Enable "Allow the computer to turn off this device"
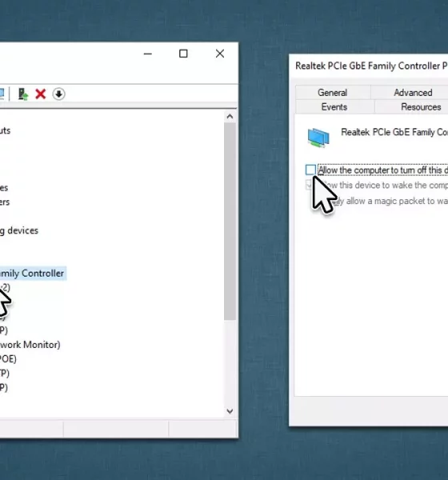The image size is (448, 480). click(310, 170)
